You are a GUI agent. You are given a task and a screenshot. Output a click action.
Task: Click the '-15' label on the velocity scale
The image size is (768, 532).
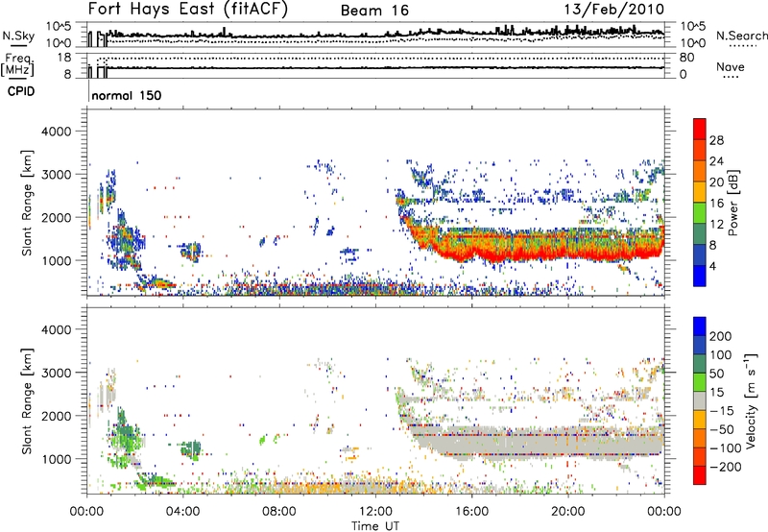coord(721,411)
